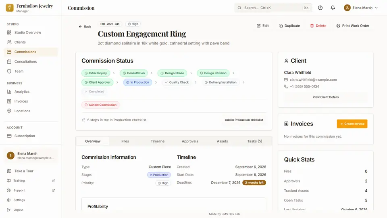The width and height of the screenshot is (387, 218).
Task: Click the High priority badge near title
Action: pyautogui.click(x=133, y=24)
